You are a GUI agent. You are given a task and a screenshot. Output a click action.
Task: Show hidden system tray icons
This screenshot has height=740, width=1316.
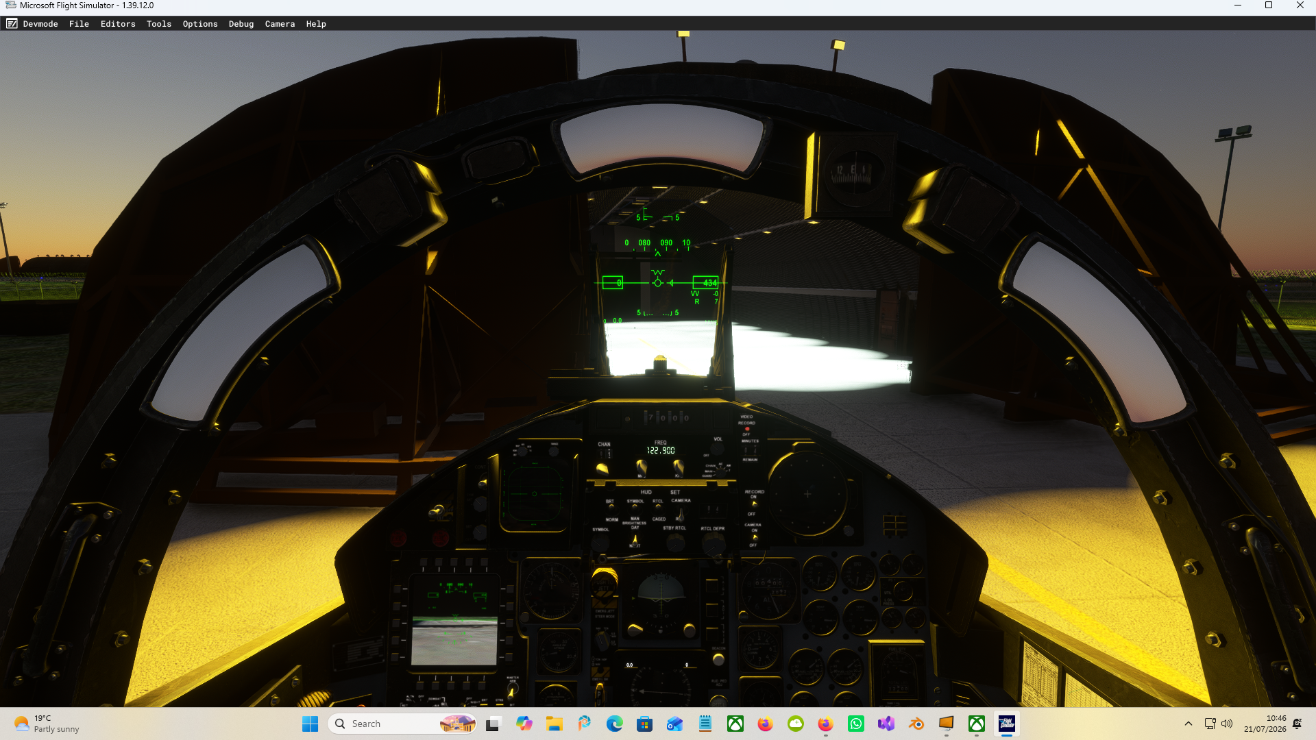pyautogui.click(x=1189, y=724)
